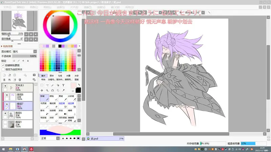Adjust the 不透明度 opacity slider
The image size is (271, 152).
click(x=24, y=56)
